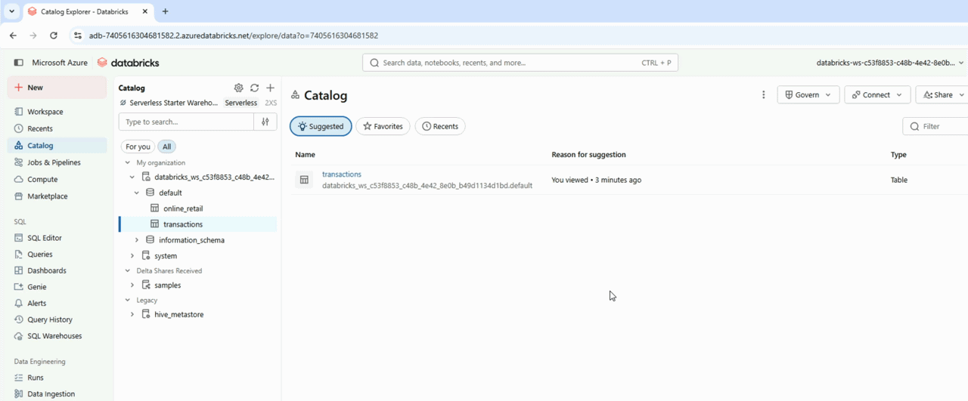Image resolution: width=968 pixels, height=401 pixels.
Task: Open the Connect dropdown
Action: click(877, 95)
